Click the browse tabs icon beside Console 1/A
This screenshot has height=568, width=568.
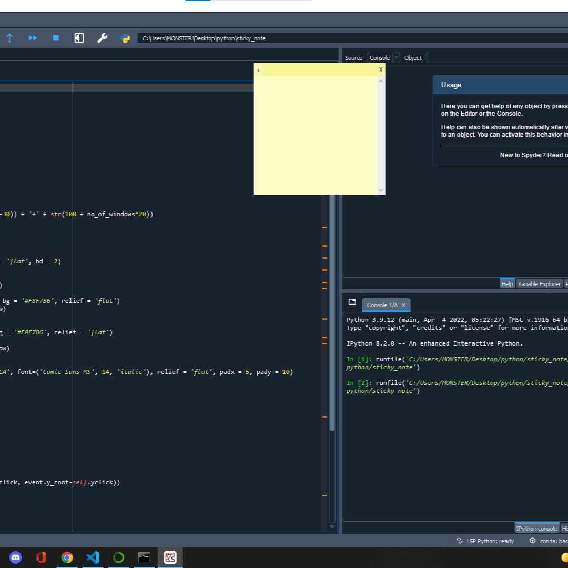[x=352, y=302]
